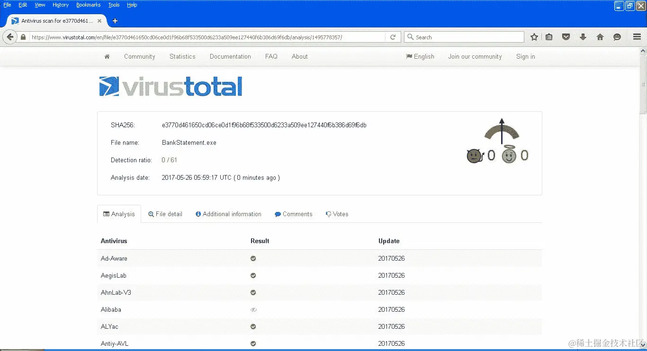Switch to the Votes tab

[337, 214]
